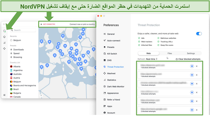Click the clock icon beside Recents Belgium
Image resolution: width=210 pixels, height=116 pixels.
[x=11, y=40]
